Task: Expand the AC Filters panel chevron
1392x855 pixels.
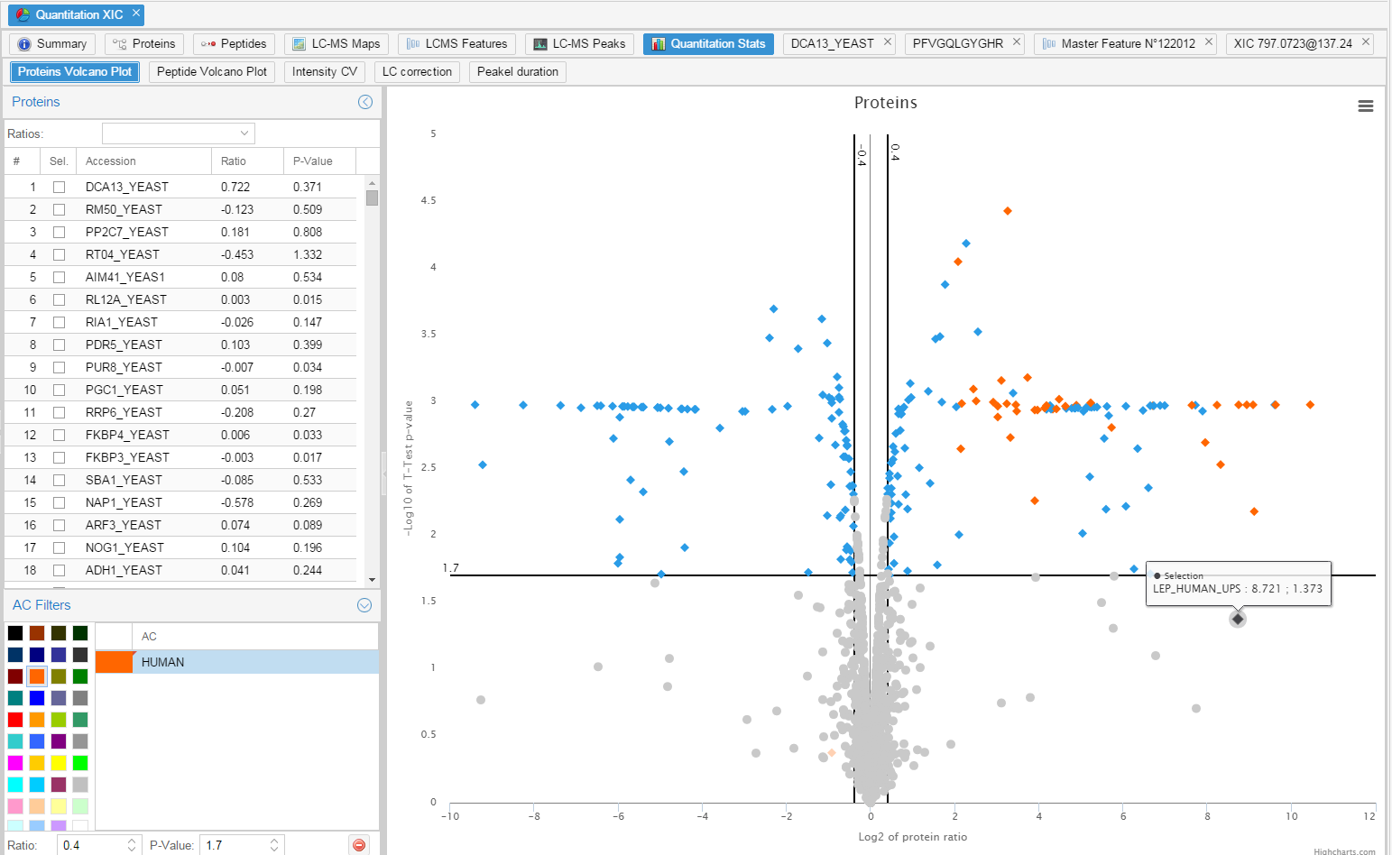Action: pos(364,605)
